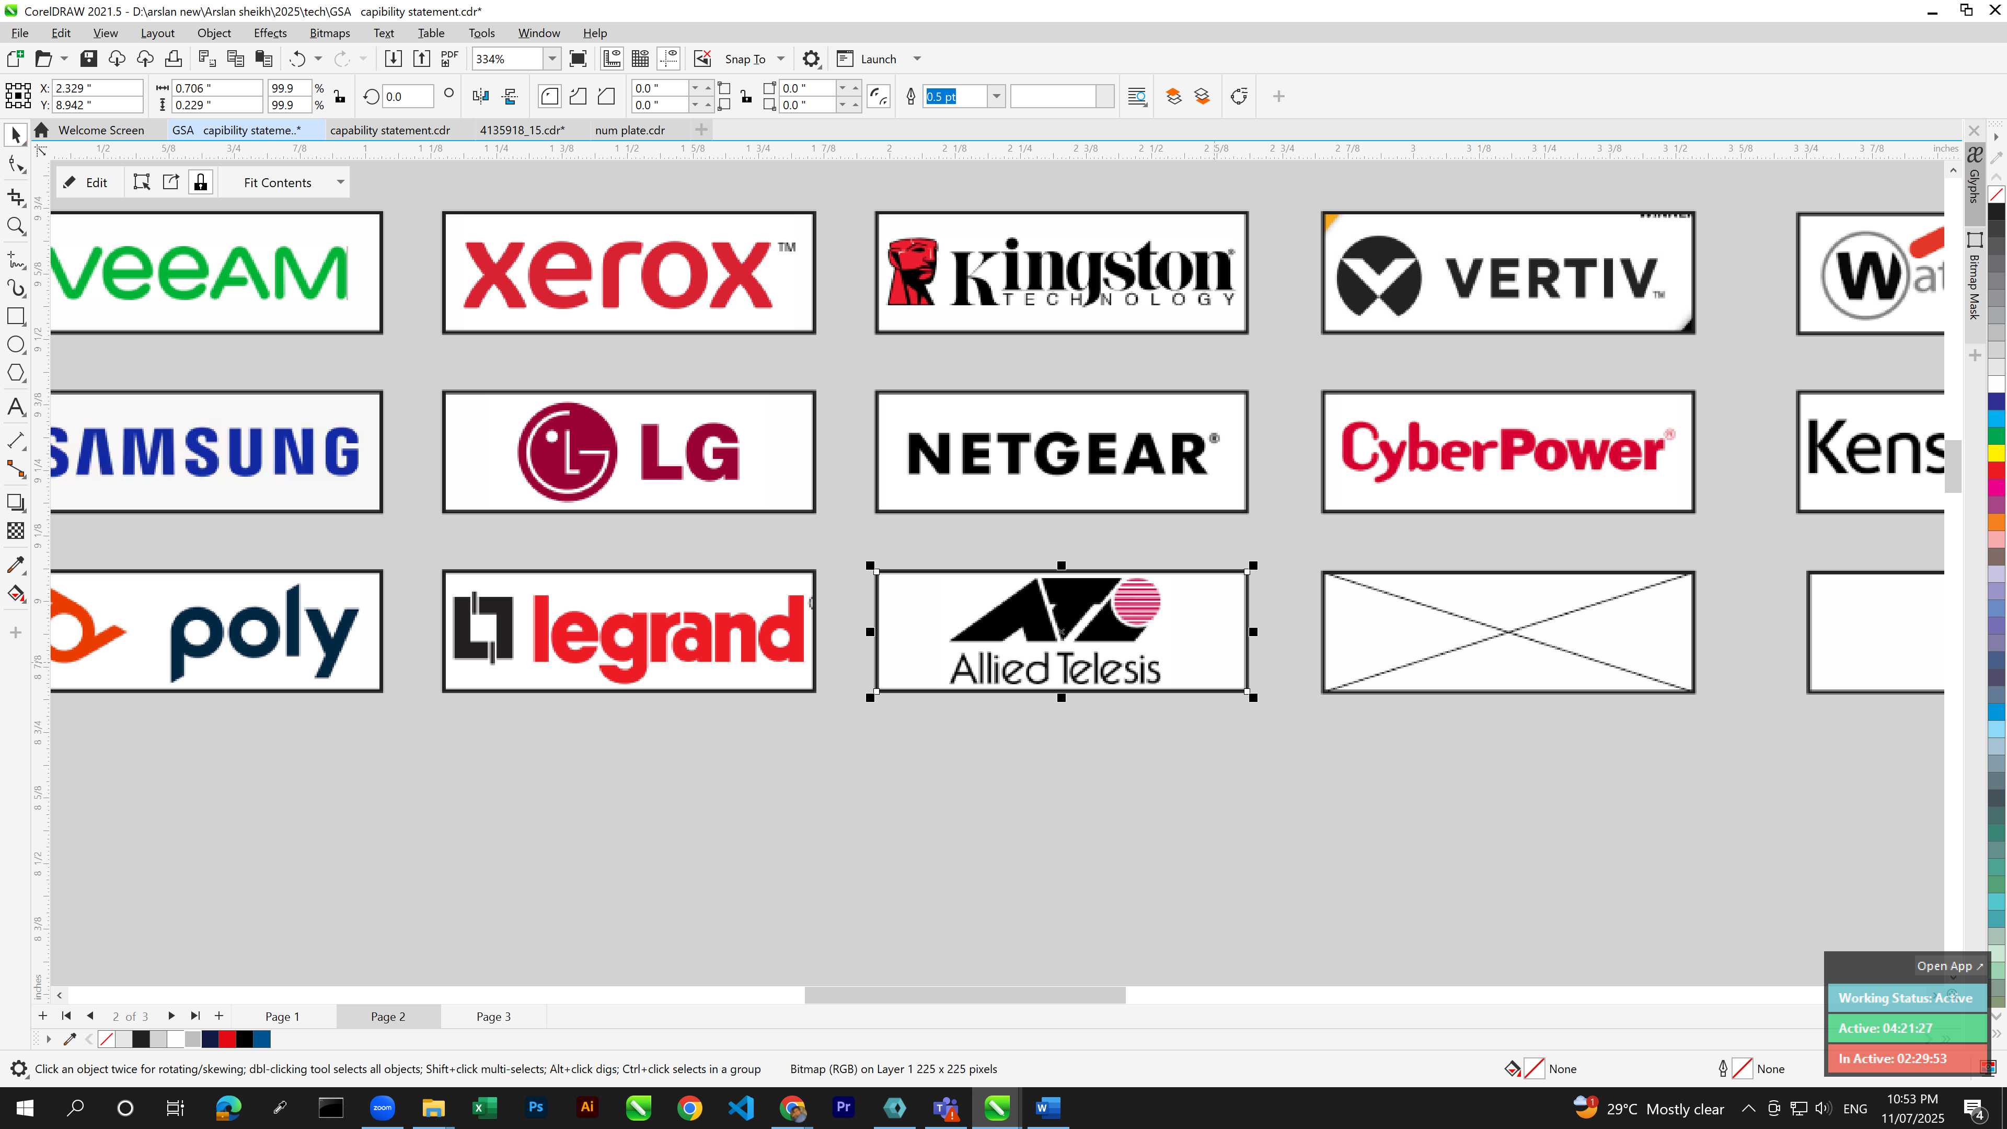Toggle Lock Contents to PowerClip button
Viewport: 2007px width, 1129px height.
pos(200,182)
